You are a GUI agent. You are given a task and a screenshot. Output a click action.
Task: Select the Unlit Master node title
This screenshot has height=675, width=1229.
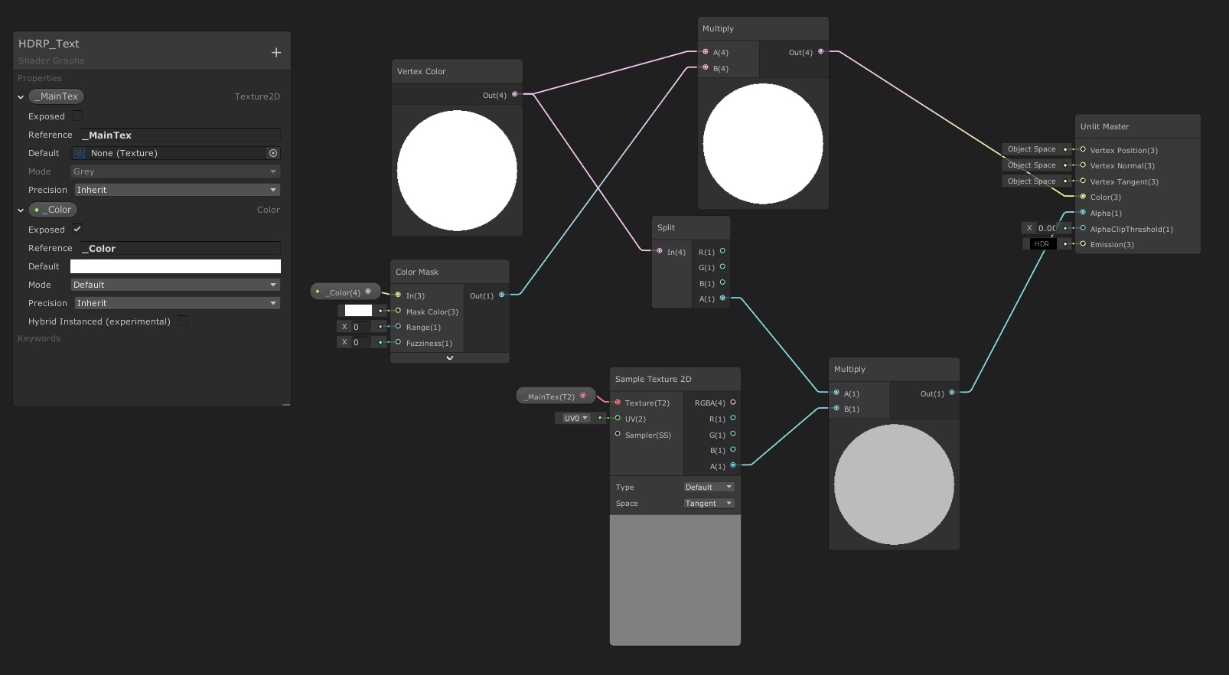[x=1104, y=126]
